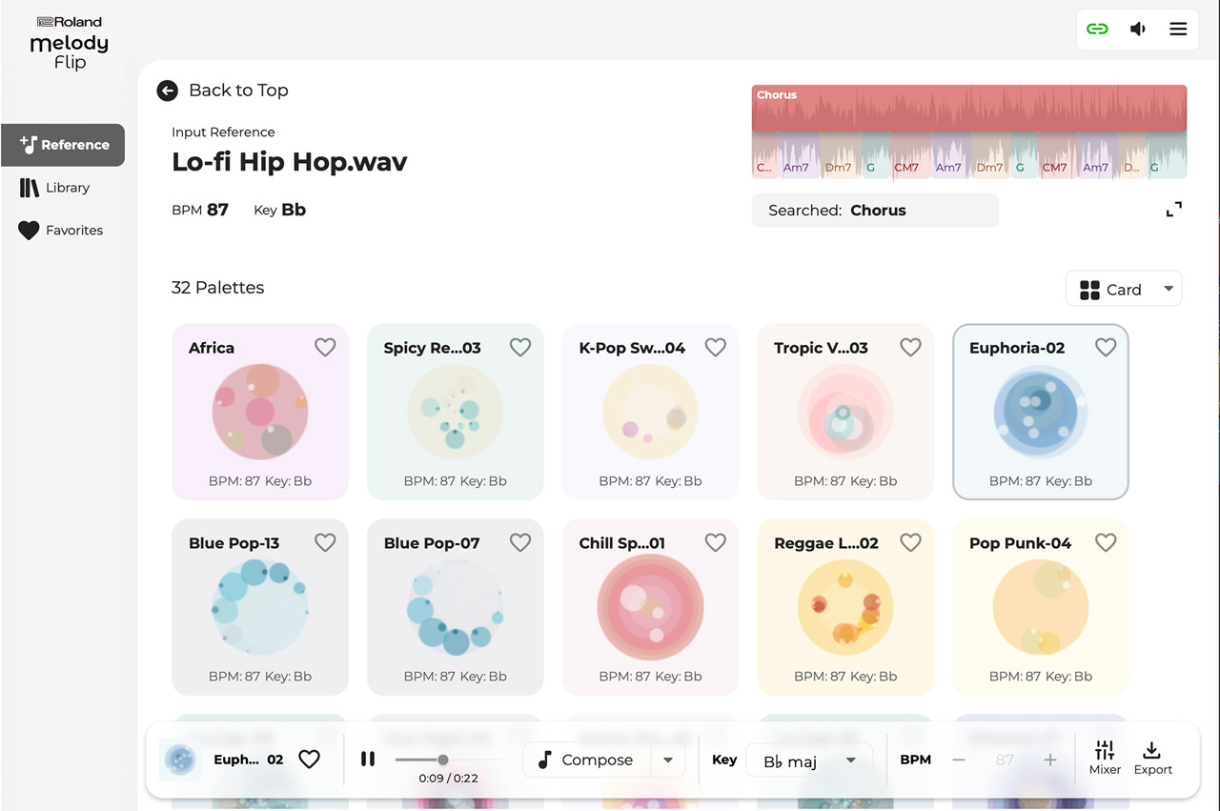Click the Lo-fi Hip Hop.wav title
The height and width of the screenshot is (811, 1220).
(290, 162)
